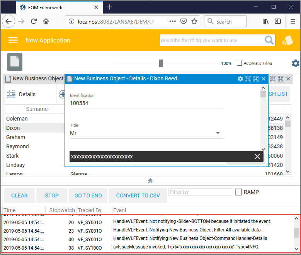This screenshot has height=255, width=301.
Task: Open page actions three-dot menu
Action: [173, 21]
